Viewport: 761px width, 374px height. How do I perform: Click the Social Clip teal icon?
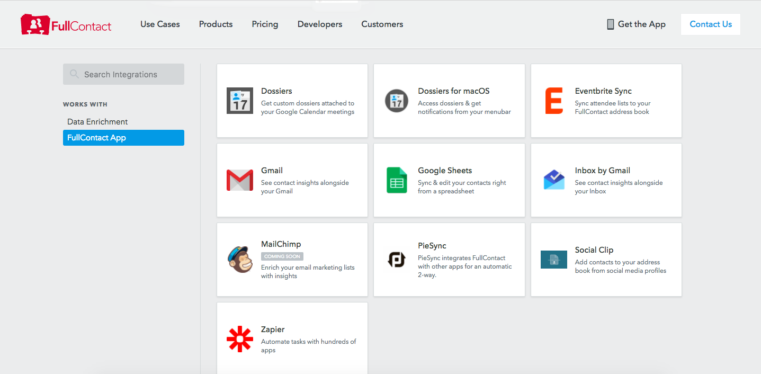coord(553,260)
